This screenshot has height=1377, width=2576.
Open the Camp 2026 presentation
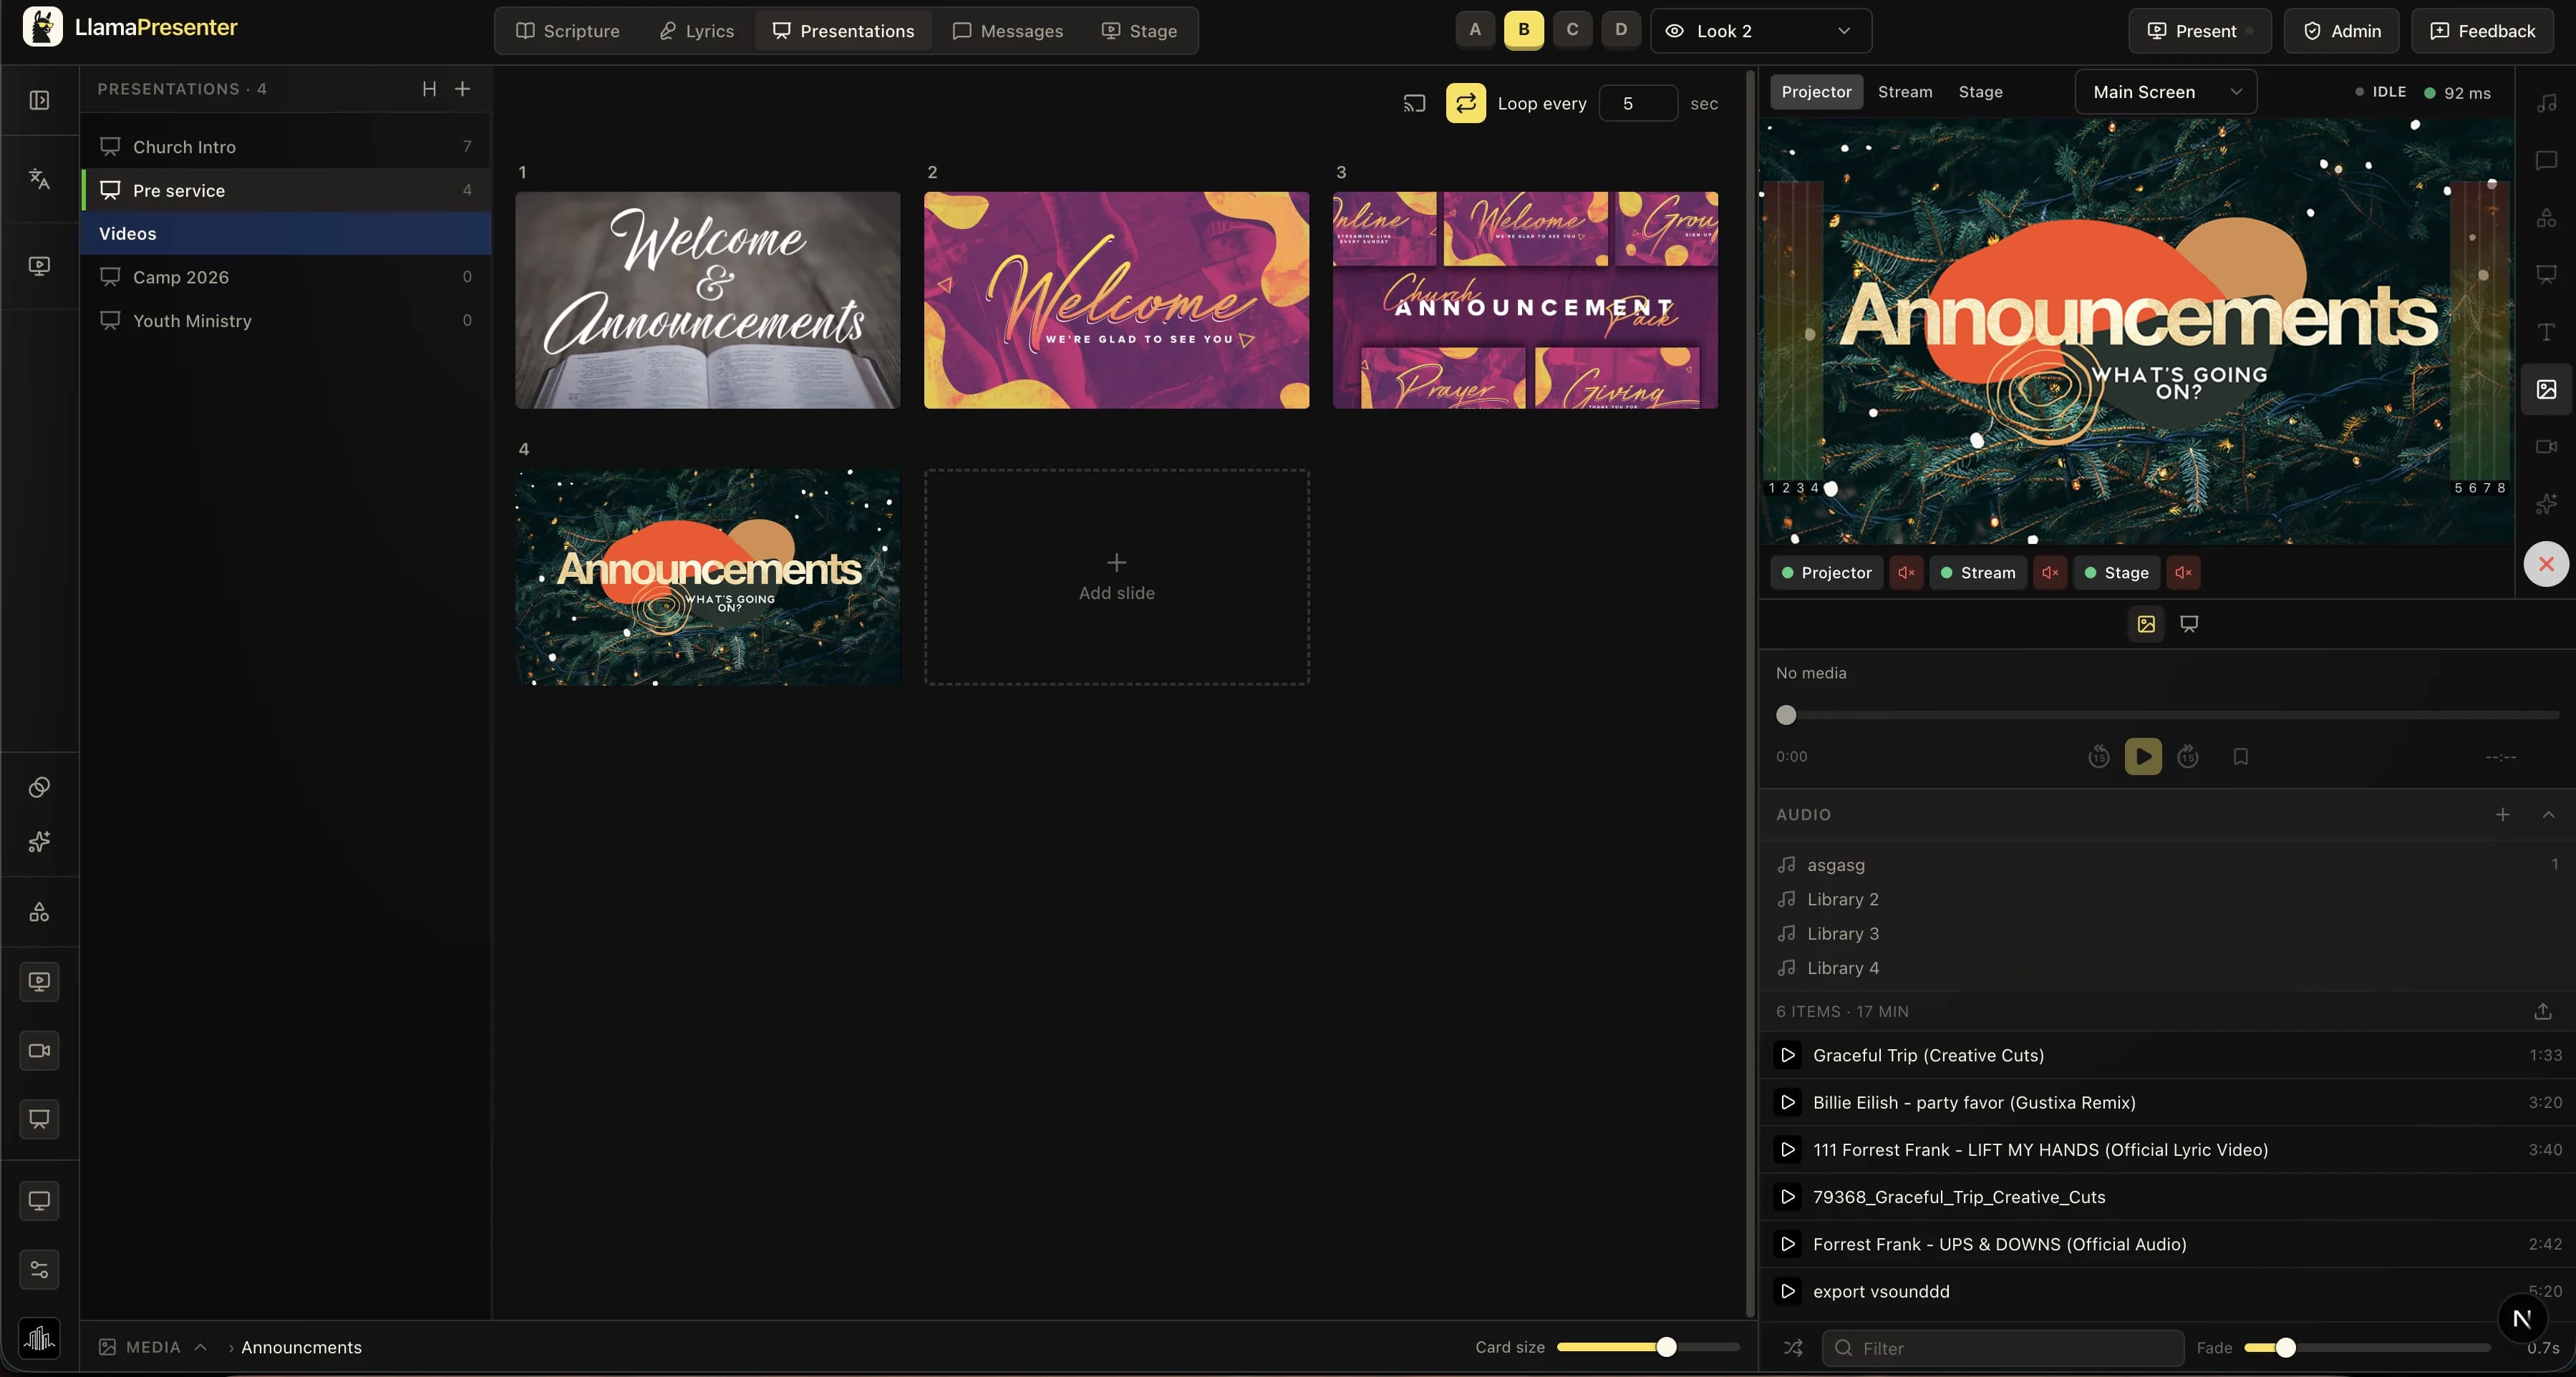(286, 277)
